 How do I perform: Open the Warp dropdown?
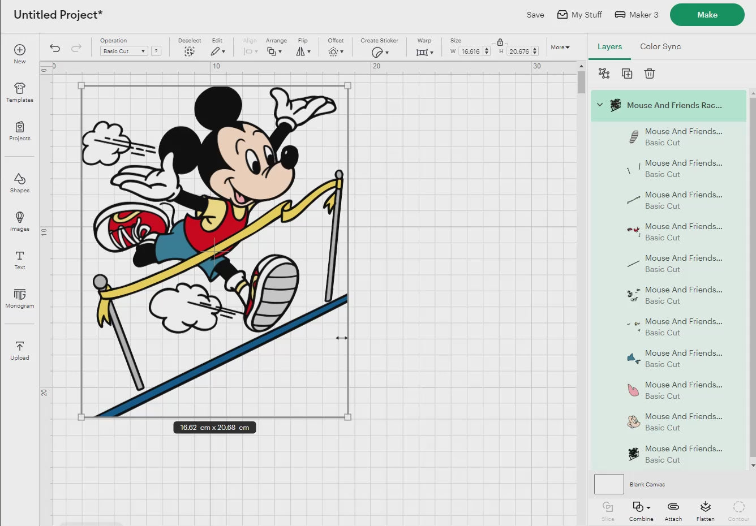pyautogui.click(x=424, y=52)
